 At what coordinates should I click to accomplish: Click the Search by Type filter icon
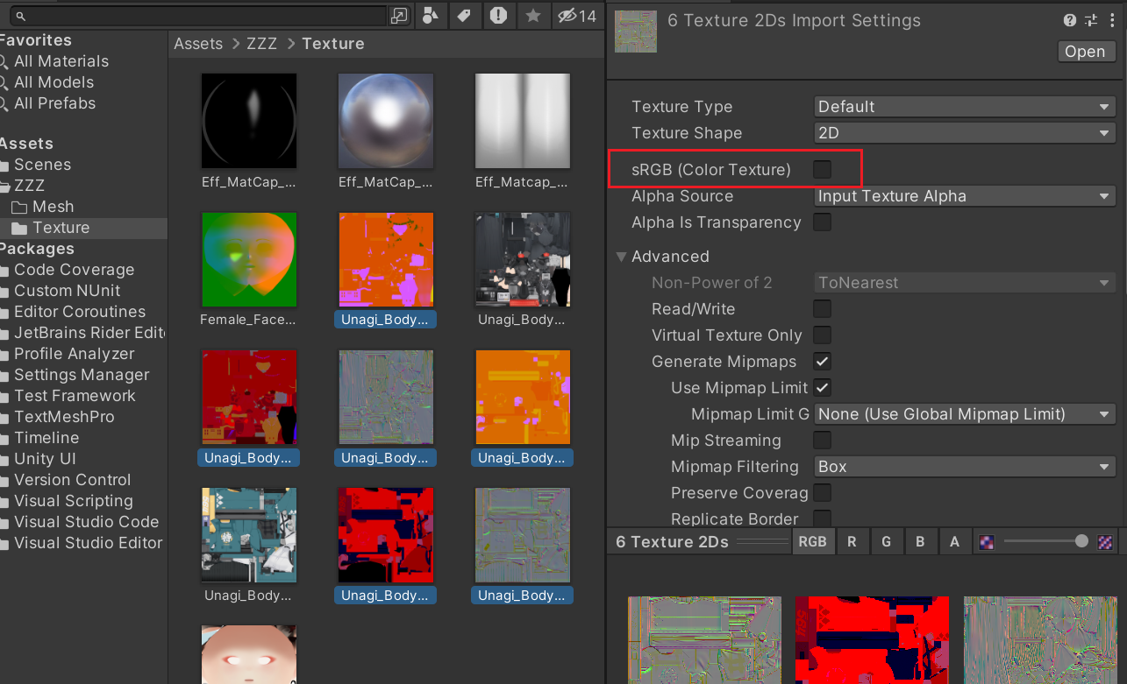point(430,16)
